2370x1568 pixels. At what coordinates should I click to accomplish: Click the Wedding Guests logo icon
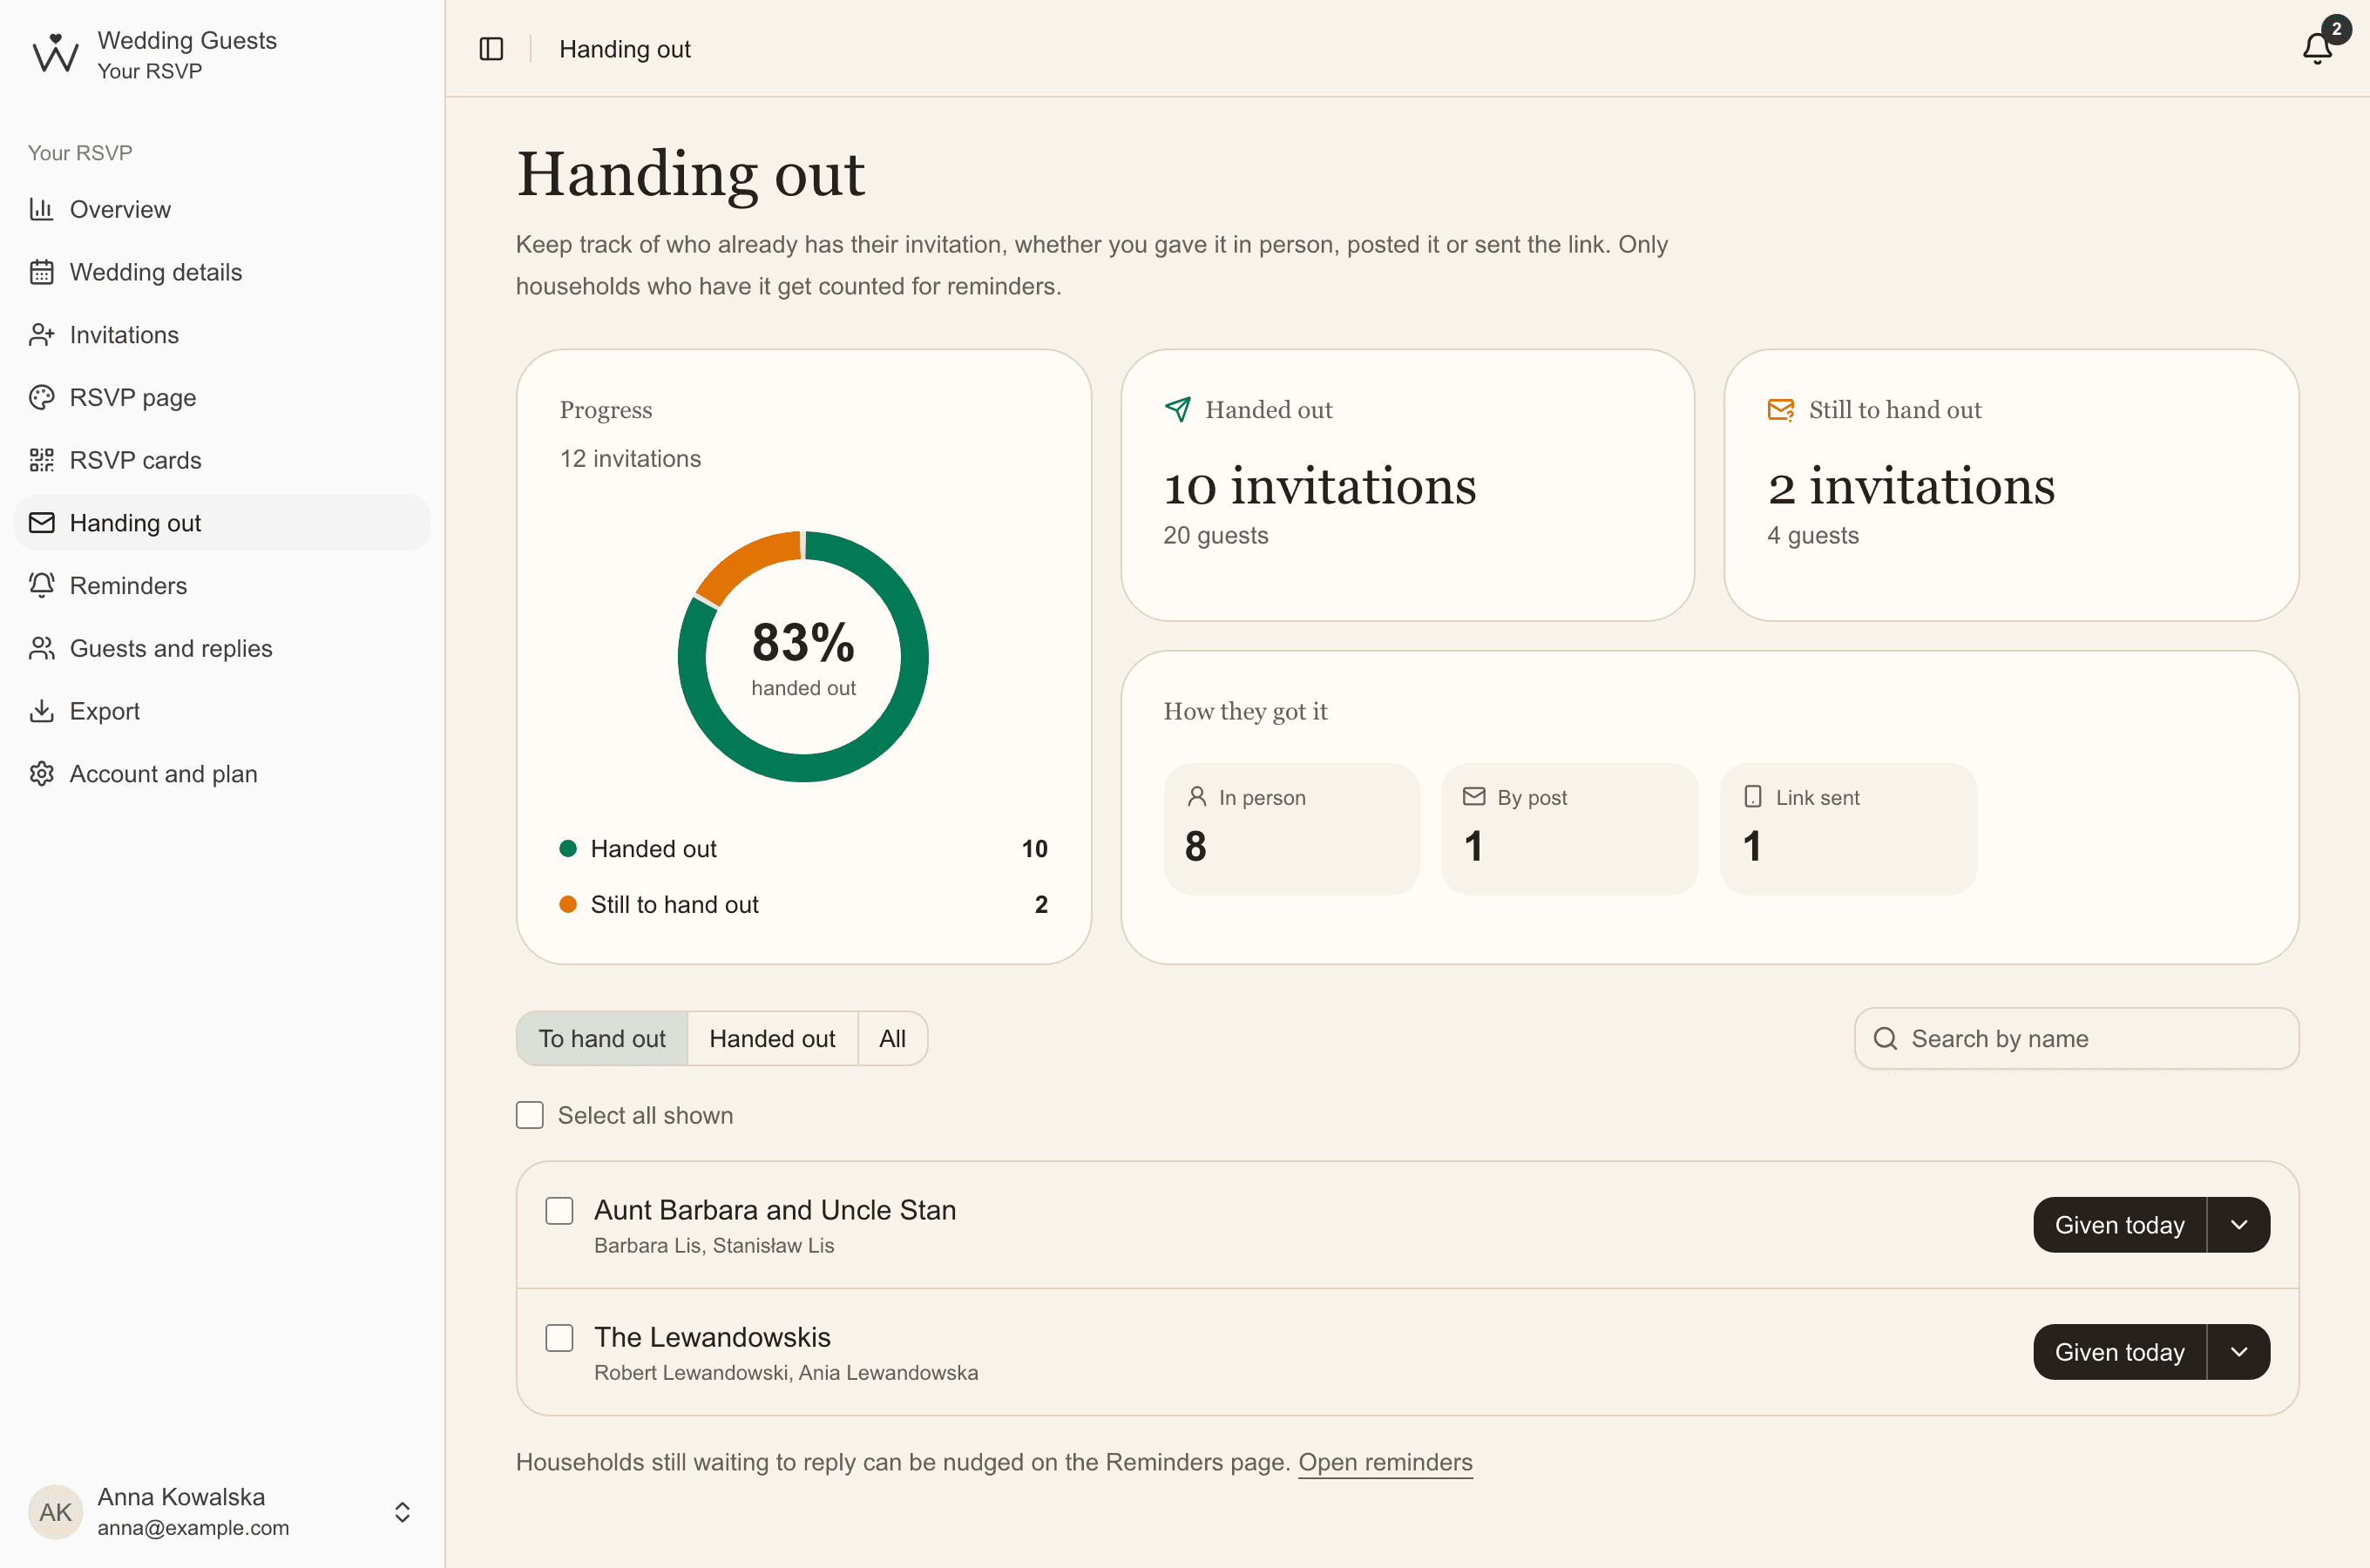click(x=55, y=54)
